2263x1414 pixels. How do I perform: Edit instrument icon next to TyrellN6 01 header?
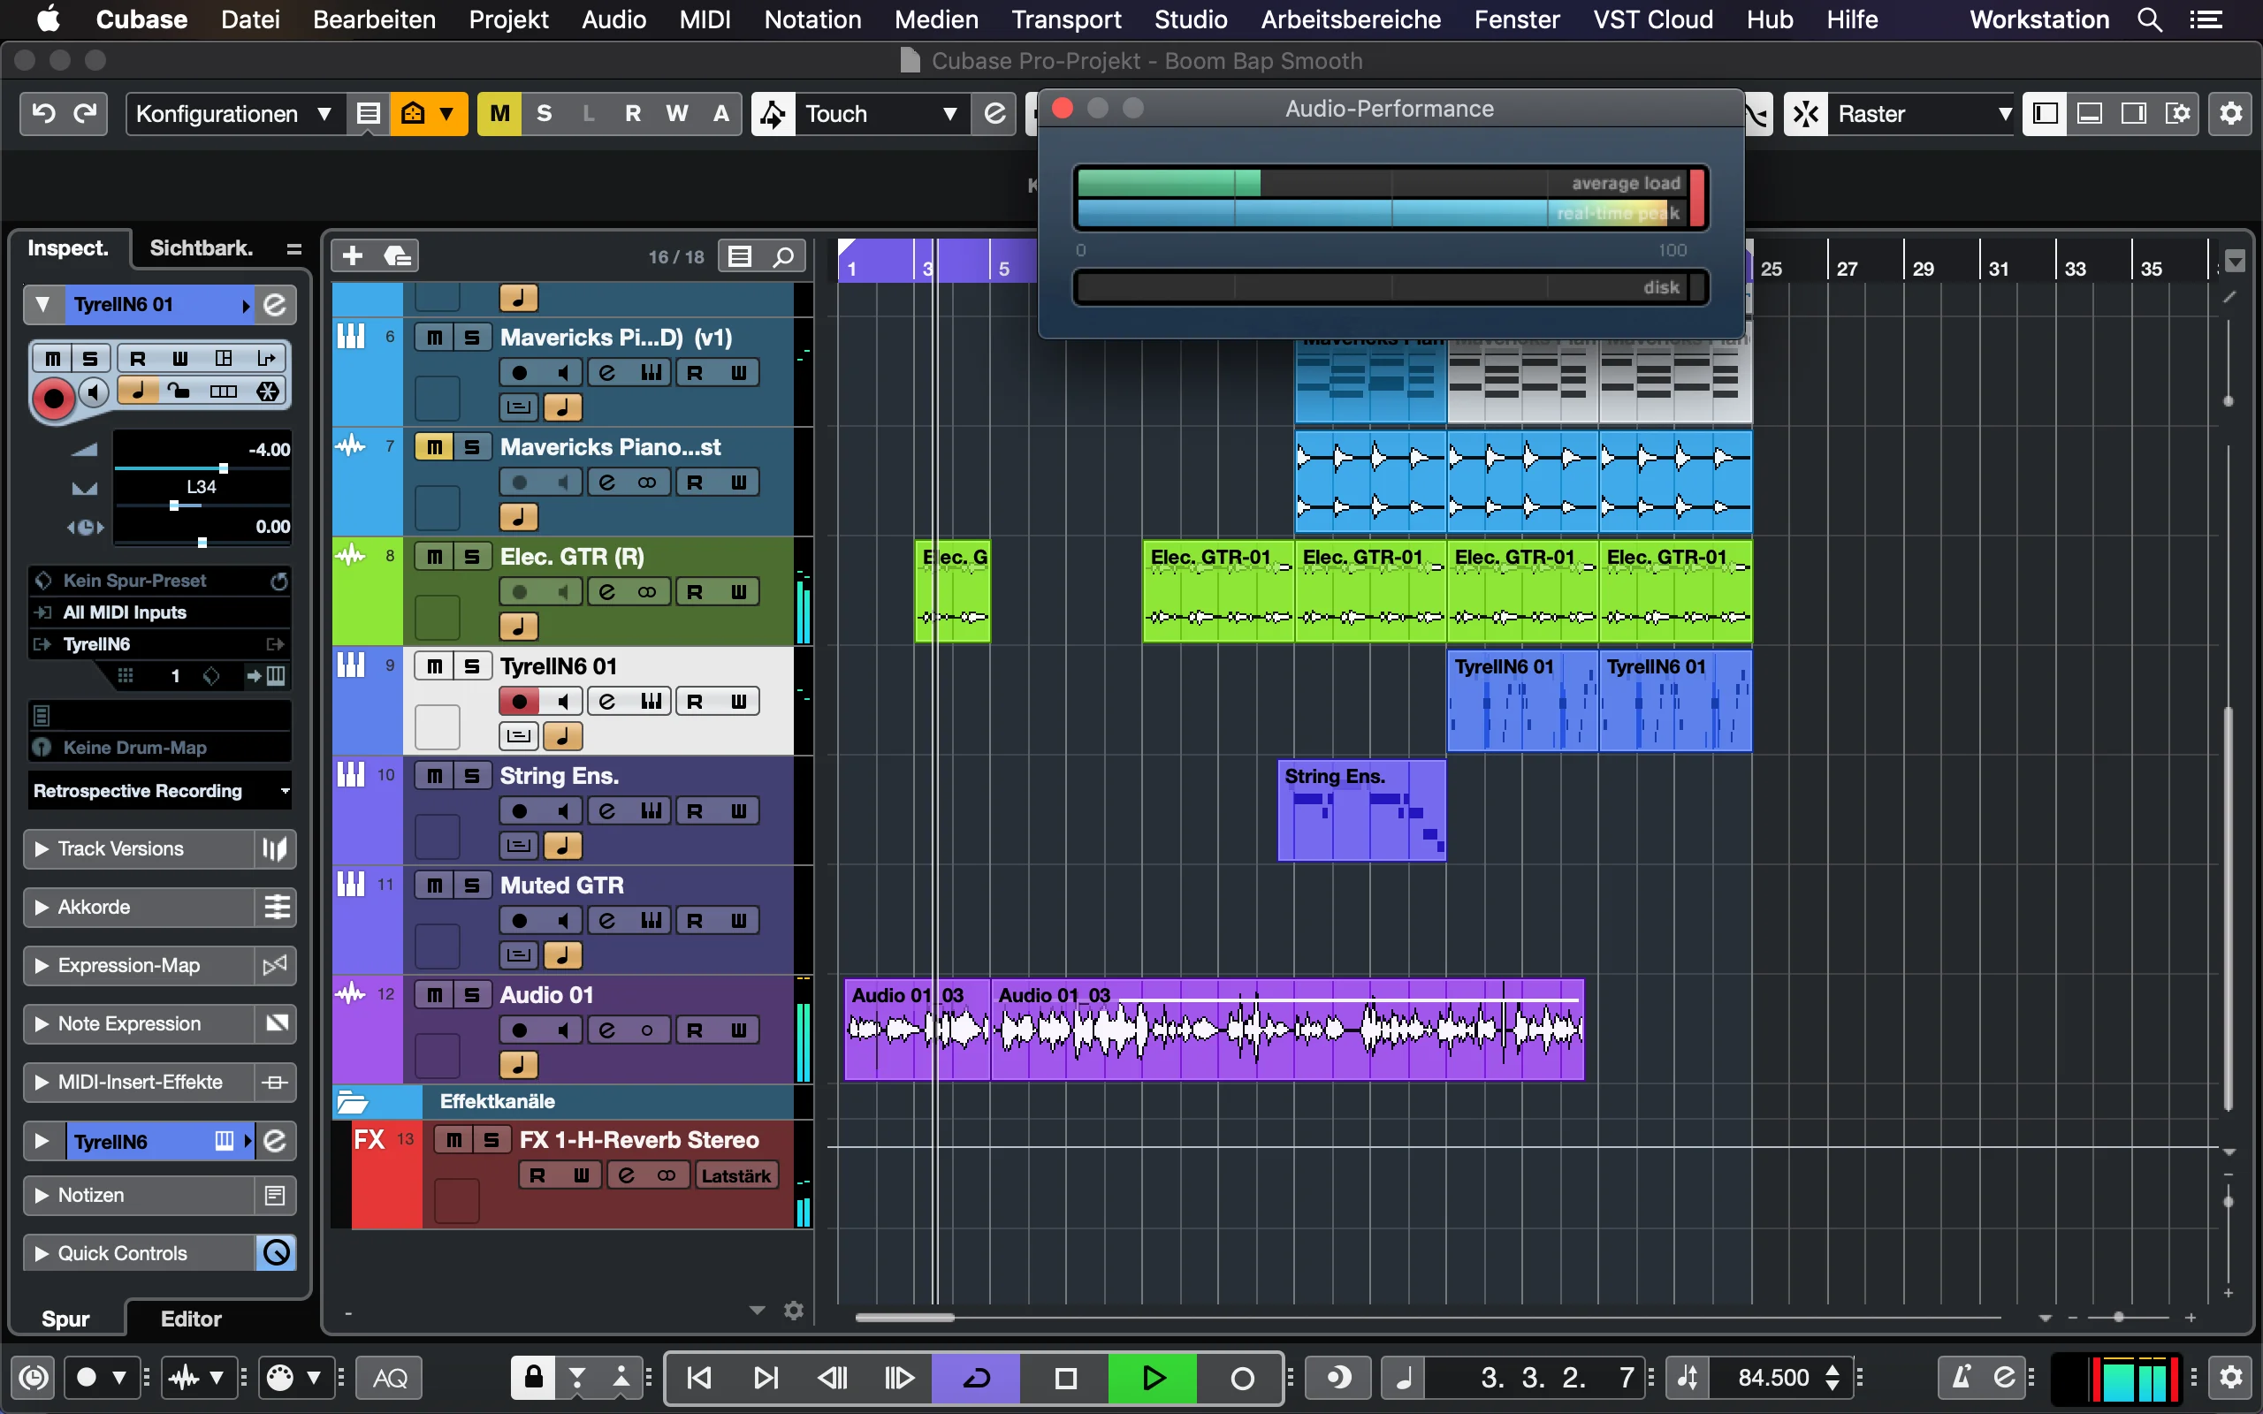click(275, 305)
